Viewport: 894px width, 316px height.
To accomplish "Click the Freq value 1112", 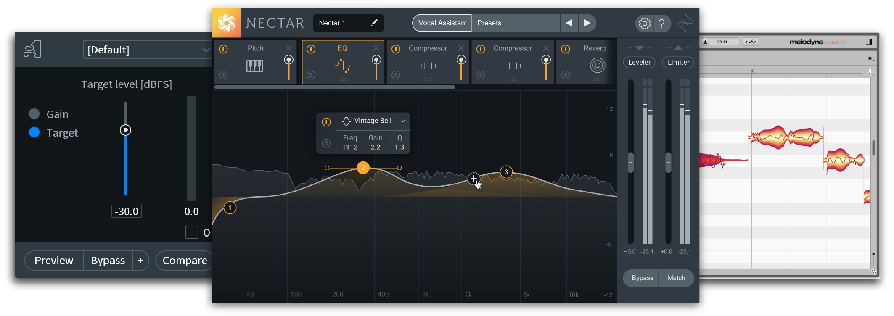I will [350, 147].
